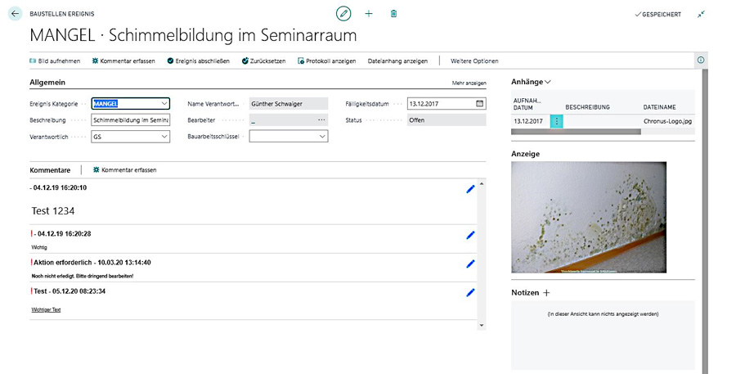Click Ereignis abschließen
Screen dimensions: 736x374
[x=199, y=61]
